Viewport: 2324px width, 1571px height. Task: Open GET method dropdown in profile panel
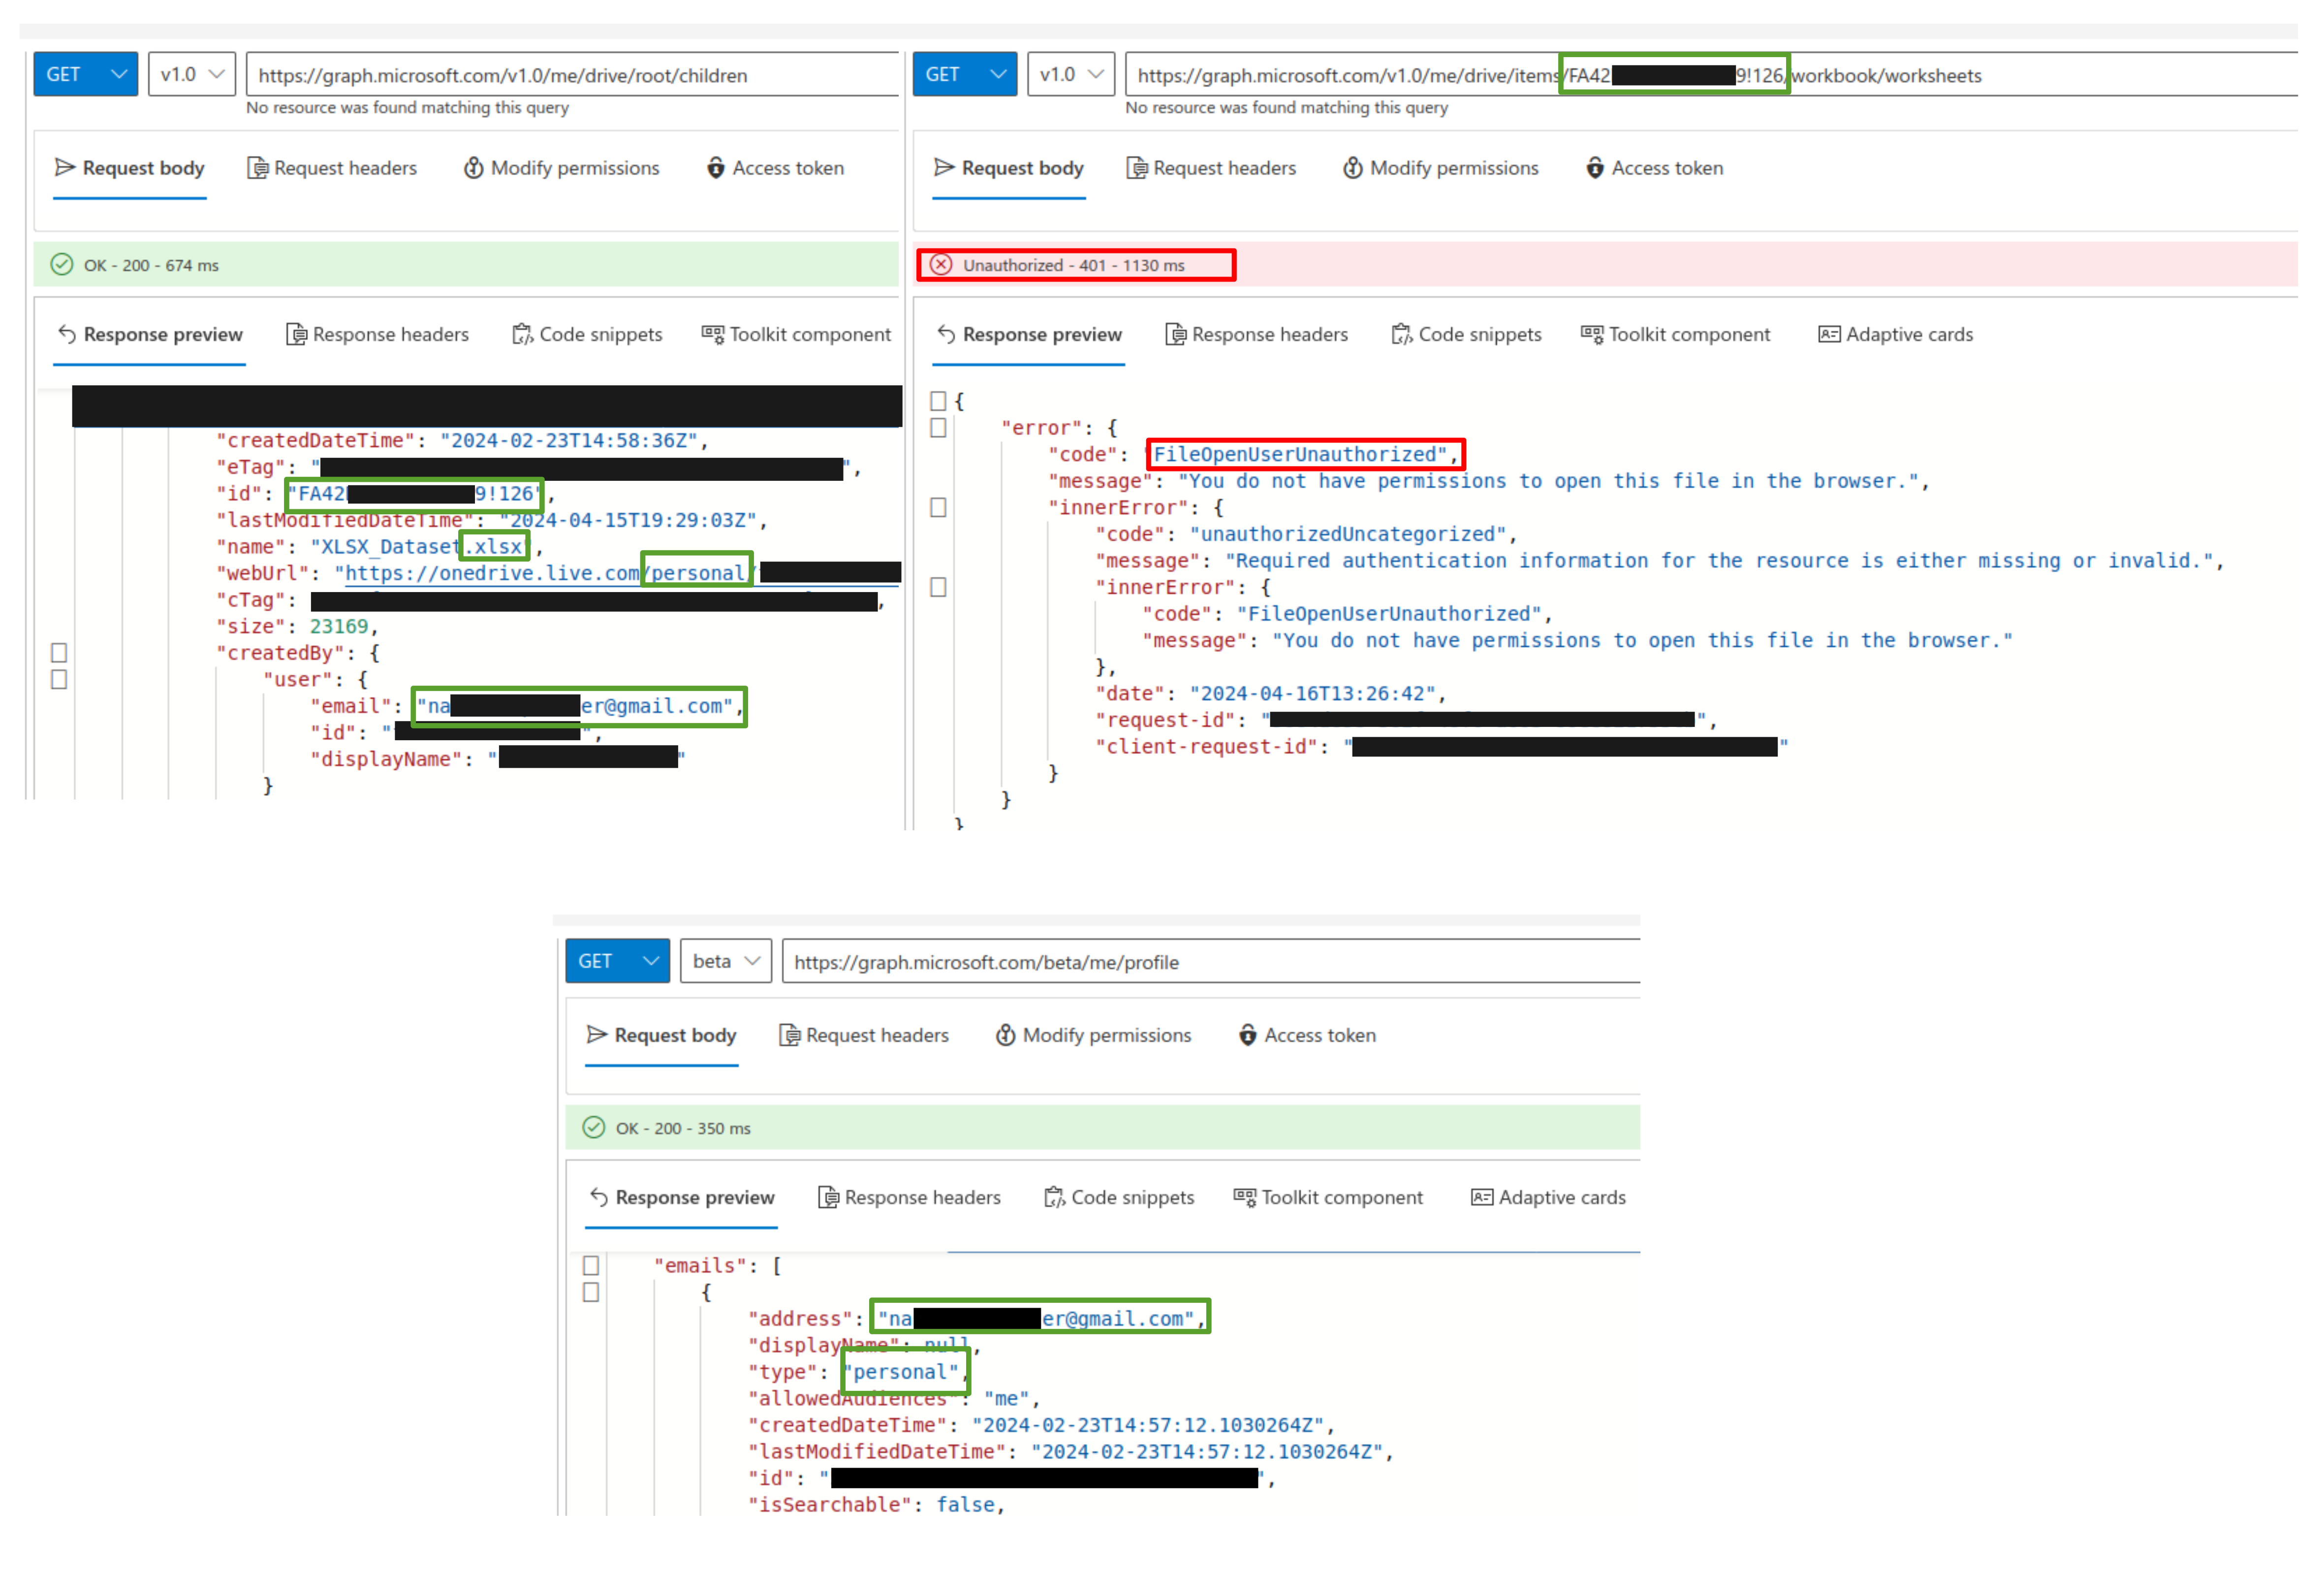coord(617,961)
